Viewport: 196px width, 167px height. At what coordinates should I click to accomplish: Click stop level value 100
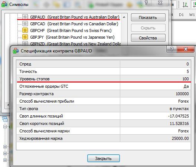click(x=186, y=79)
